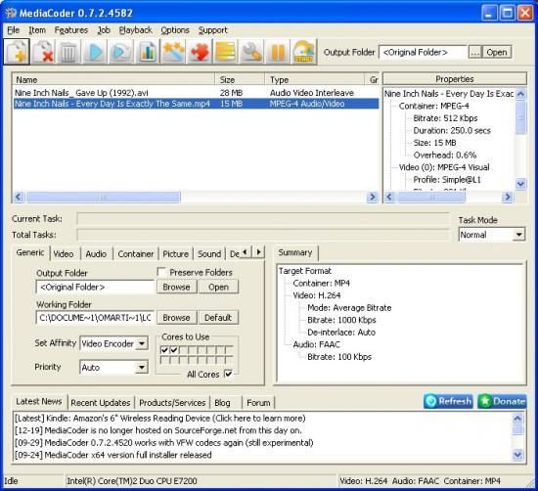Click Browse next to Working Folder
The width and height of the screenshot is (538, 491).
176,318
